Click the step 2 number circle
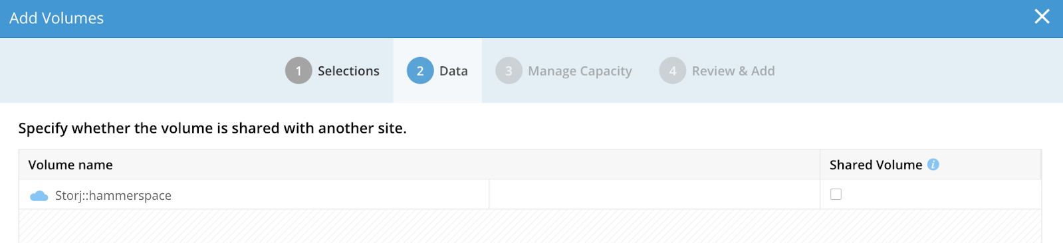The image size is (1063, 243). click(420, 71)
